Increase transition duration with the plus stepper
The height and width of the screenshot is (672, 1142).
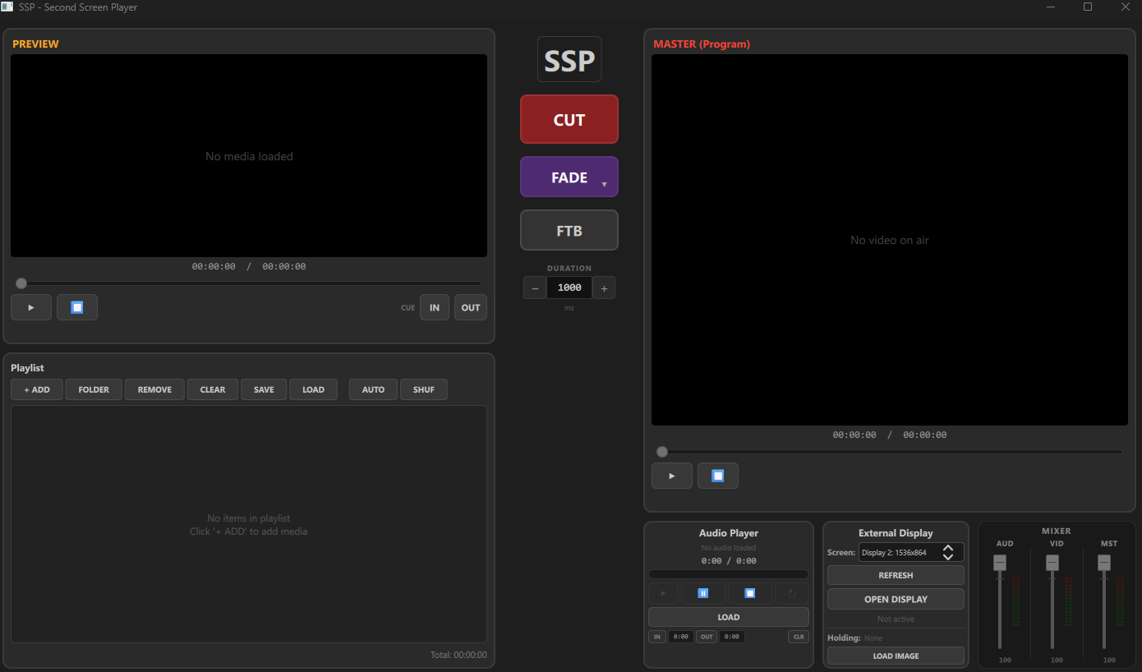(604, 288)
